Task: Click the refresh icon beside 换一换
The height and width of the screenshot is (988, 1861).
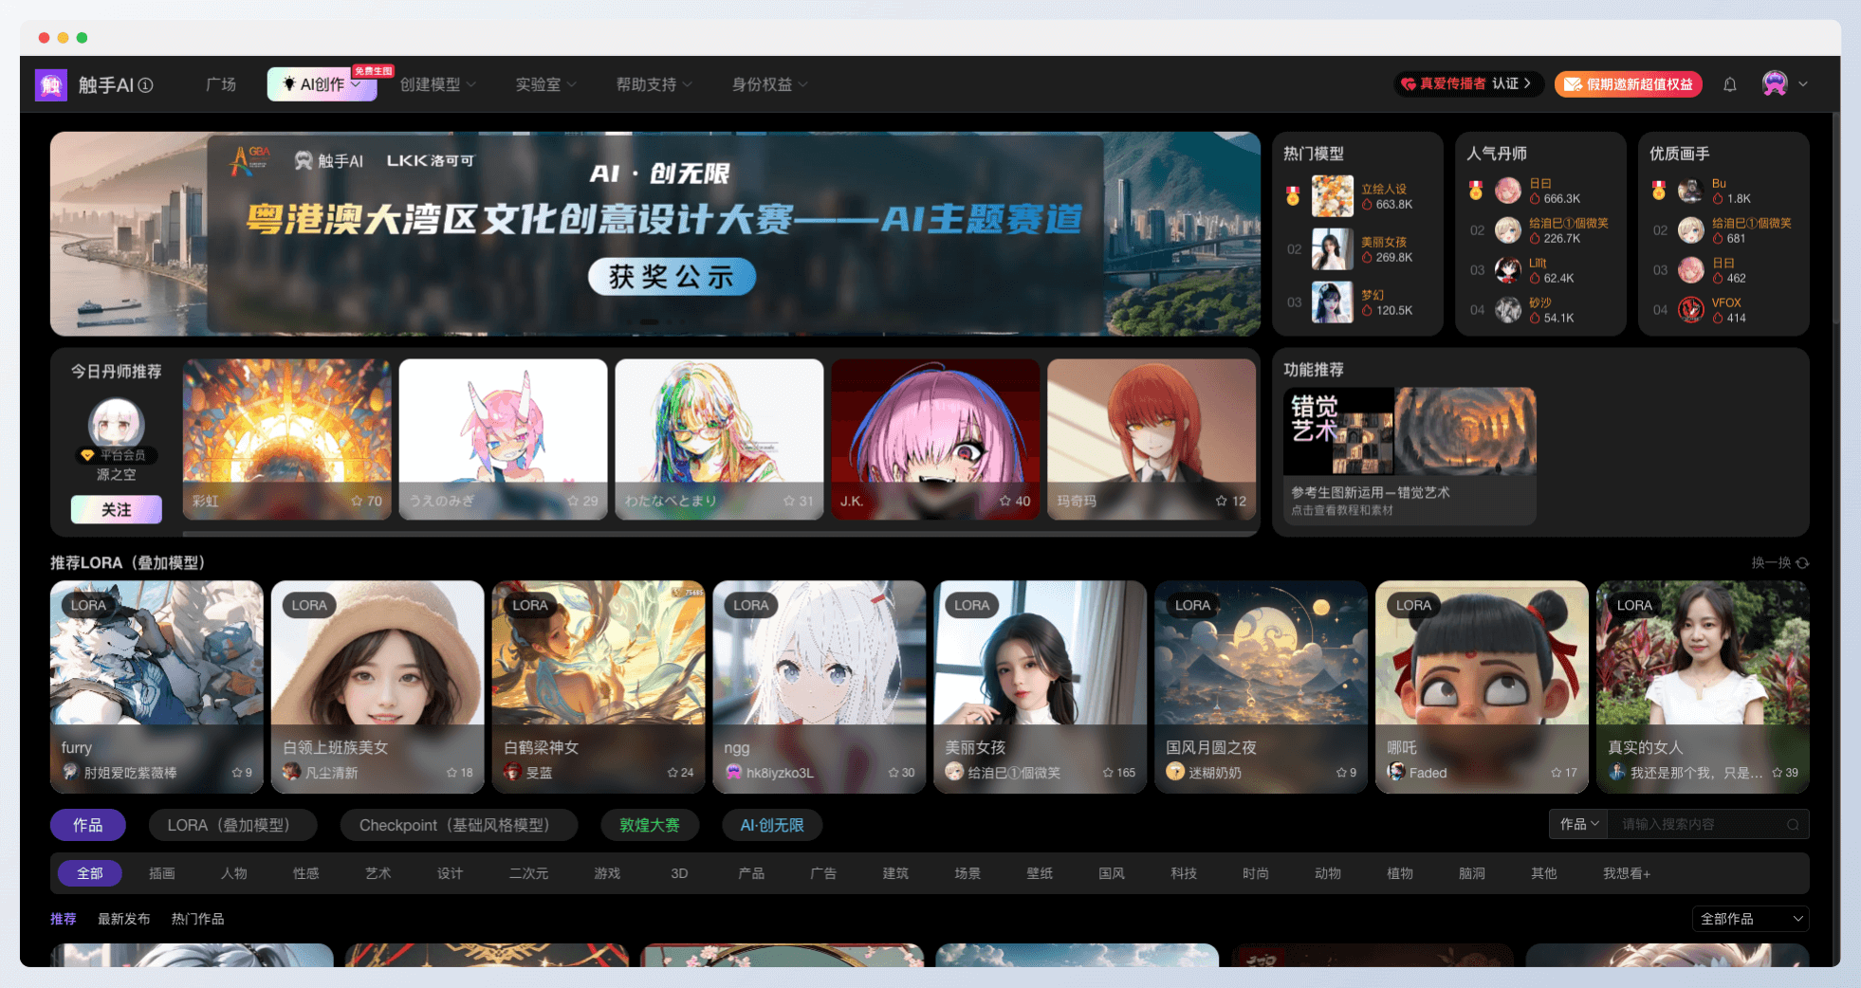Action: click(1801, 562)
